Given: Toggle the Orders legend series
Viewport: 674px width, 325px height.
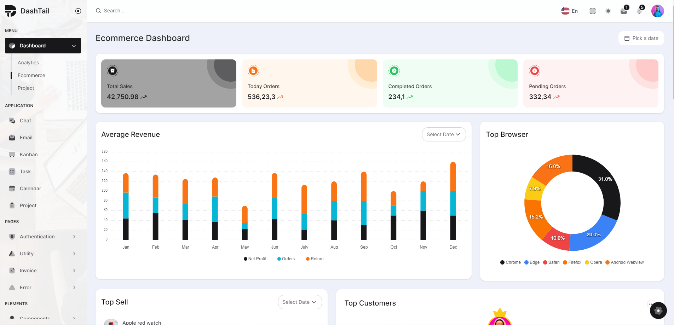Looking at the screenshot, I should [x=286, y=259].
